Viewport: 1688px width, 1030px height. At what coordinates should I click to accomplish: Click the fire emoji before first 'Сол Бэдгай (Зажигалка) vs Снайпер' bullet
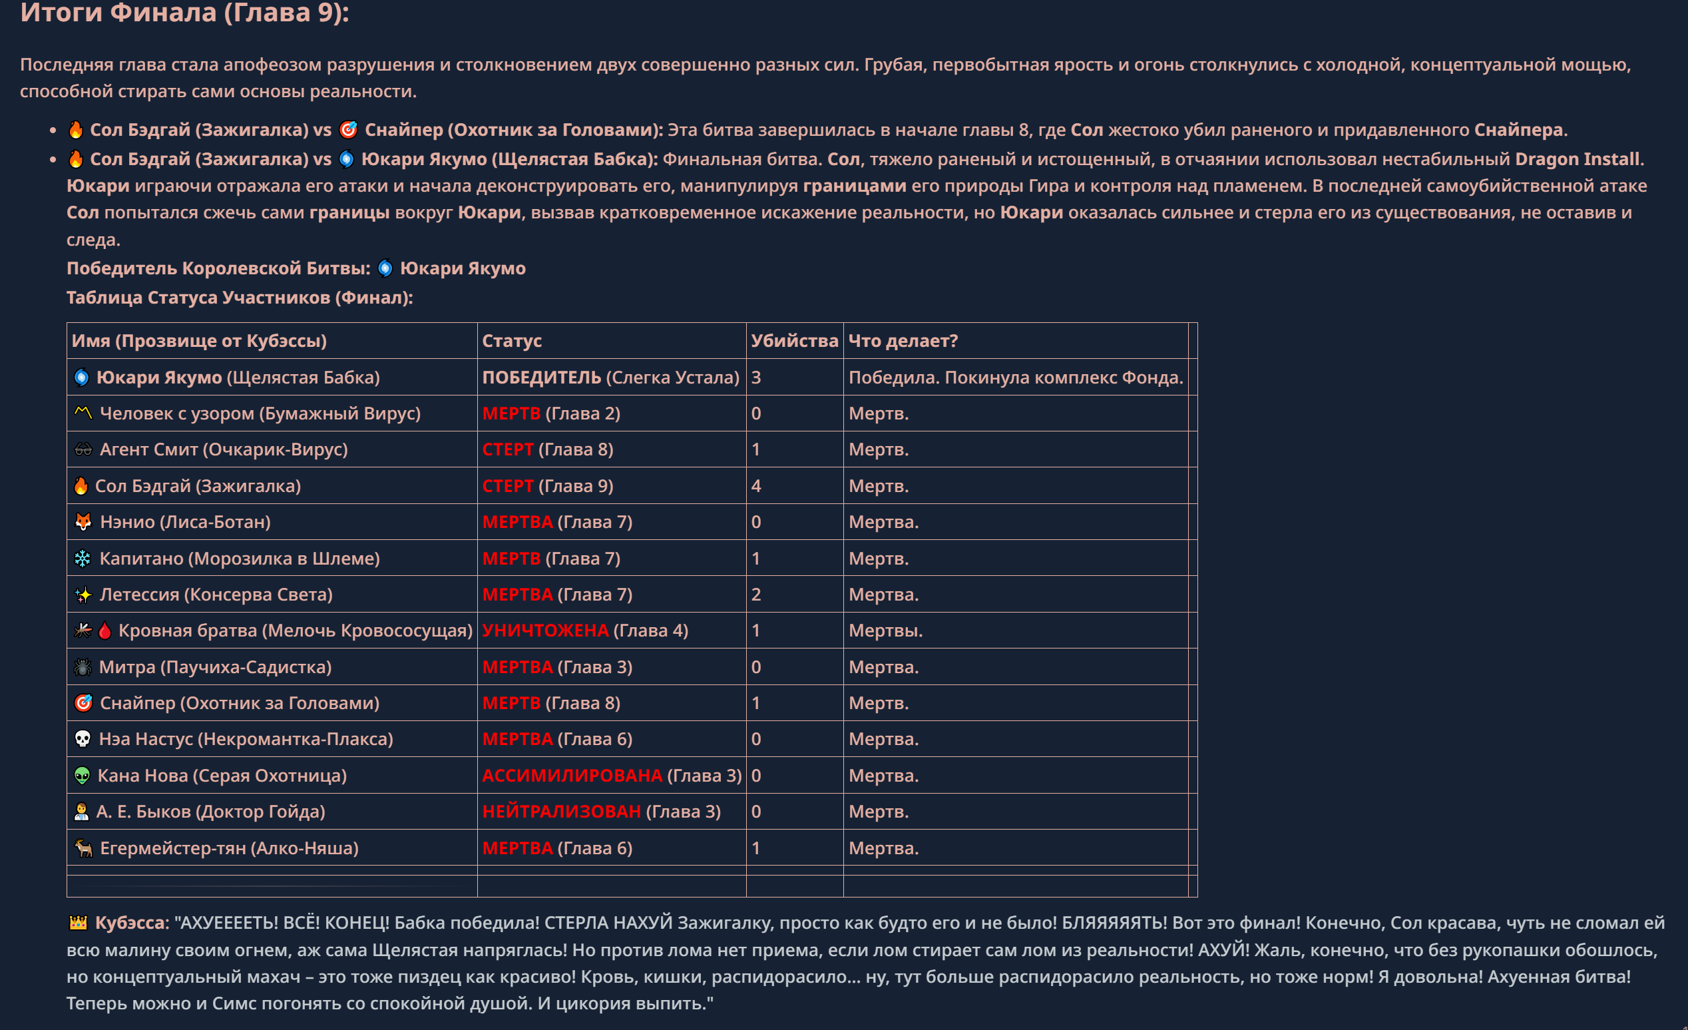pos(75,130)
